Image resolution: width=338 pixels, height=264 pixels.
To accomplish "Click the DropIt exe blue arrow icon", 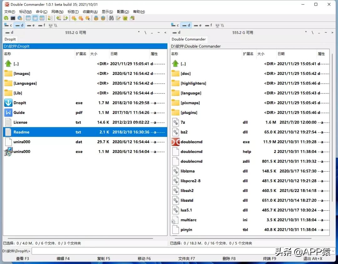I will [8, 103].
